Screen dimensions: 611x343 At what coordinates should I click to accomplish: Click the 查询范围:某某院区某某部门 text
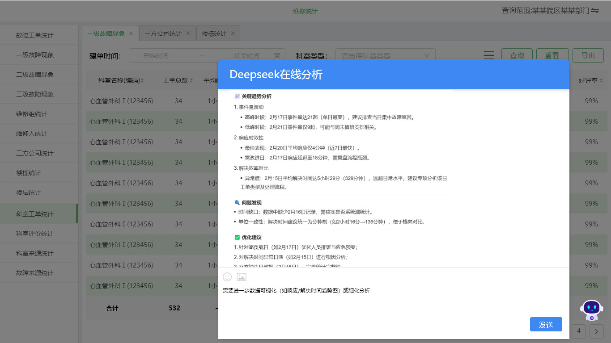(x=545, y=11)
